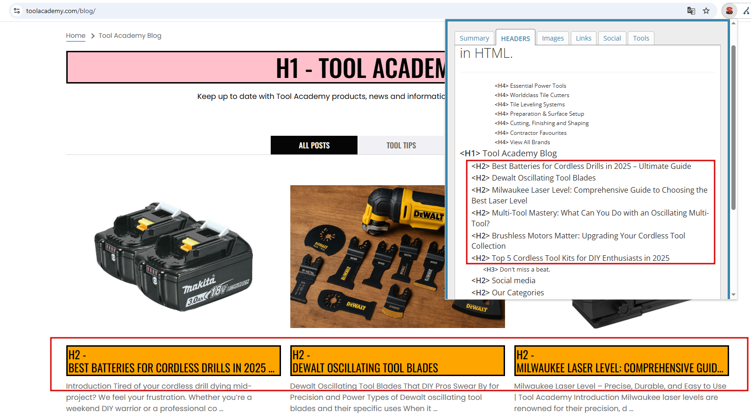Click H4 Worldclass Tile Cutters entry
This screenshot has height=419, width=751.
coord(532,95)
